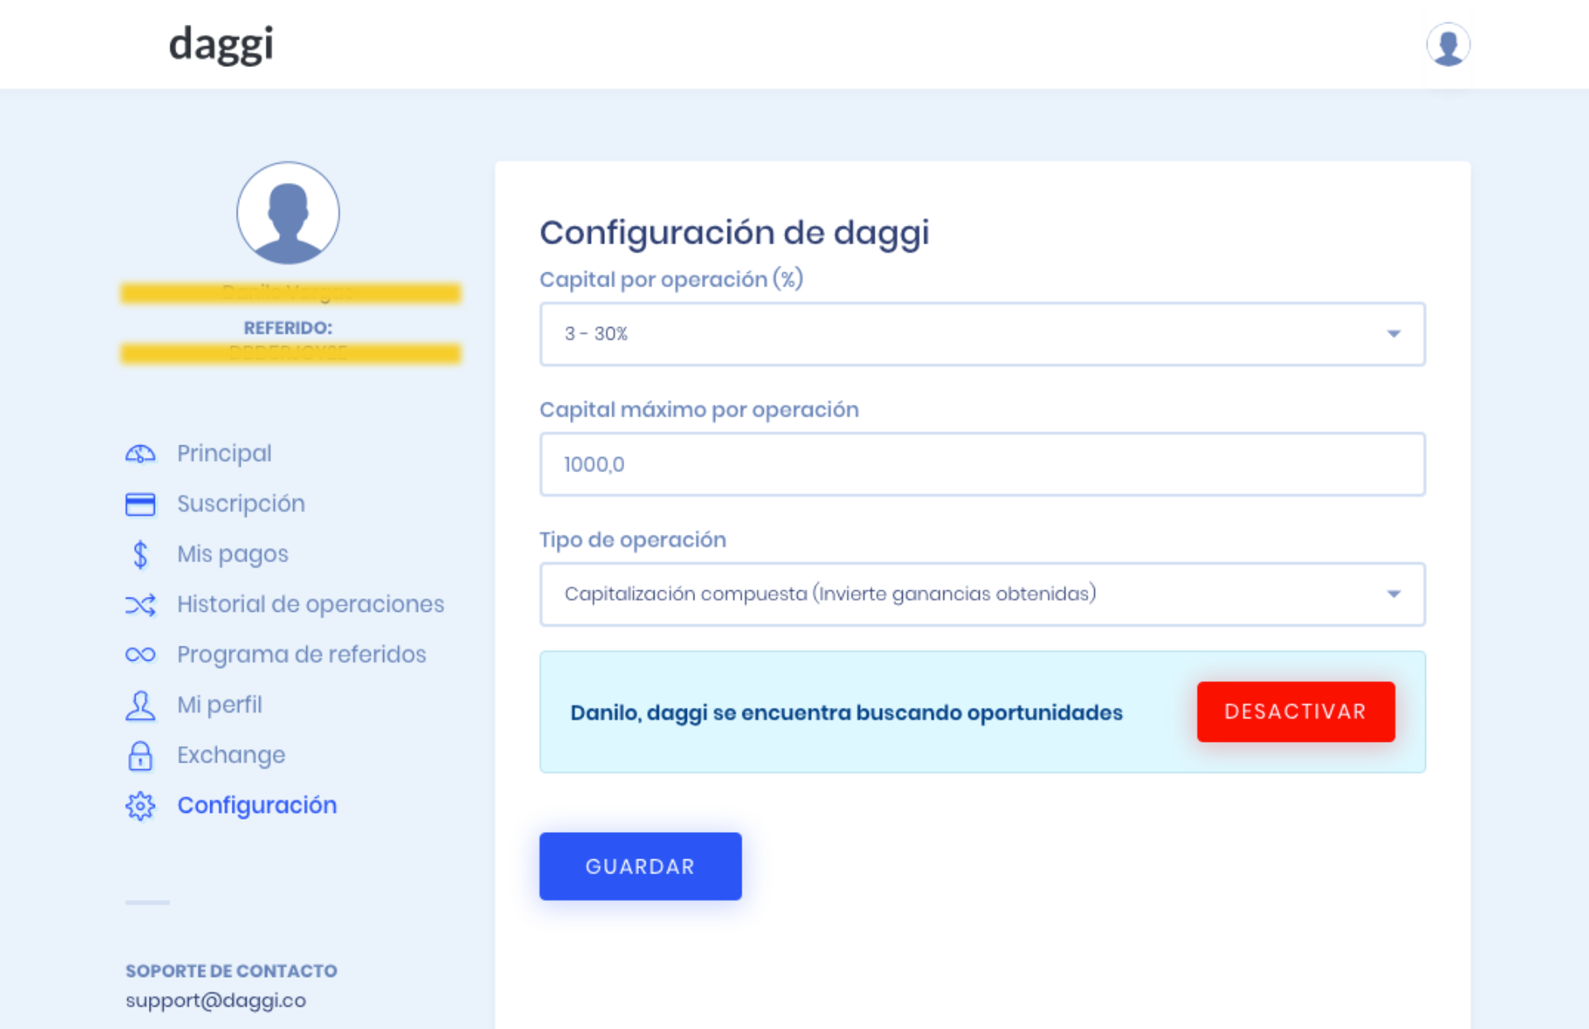Open the user avatar menu in the top right
The height and width of the screenshot is (1029, 1589).
1447,45
